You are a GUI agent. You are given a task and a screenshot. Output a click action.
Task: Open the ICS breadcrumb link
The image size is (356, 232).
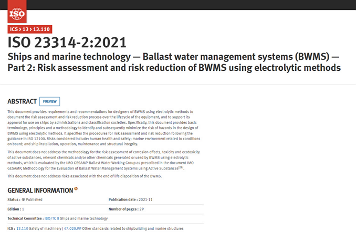[14, 29]
